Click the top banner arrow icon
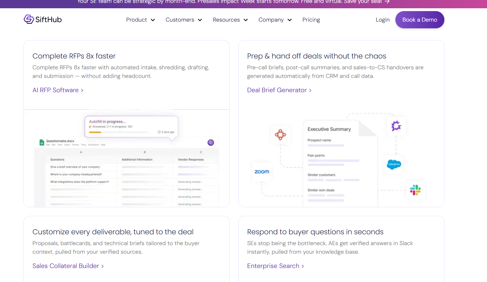The height and width of the screenshot is (282, 487). pos(387,2)
